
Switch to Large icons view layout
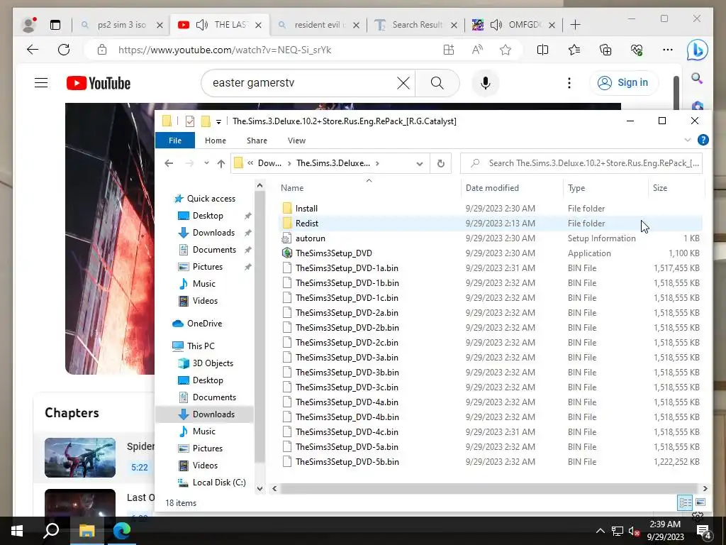pyautogui.click(x=700, y=502)
